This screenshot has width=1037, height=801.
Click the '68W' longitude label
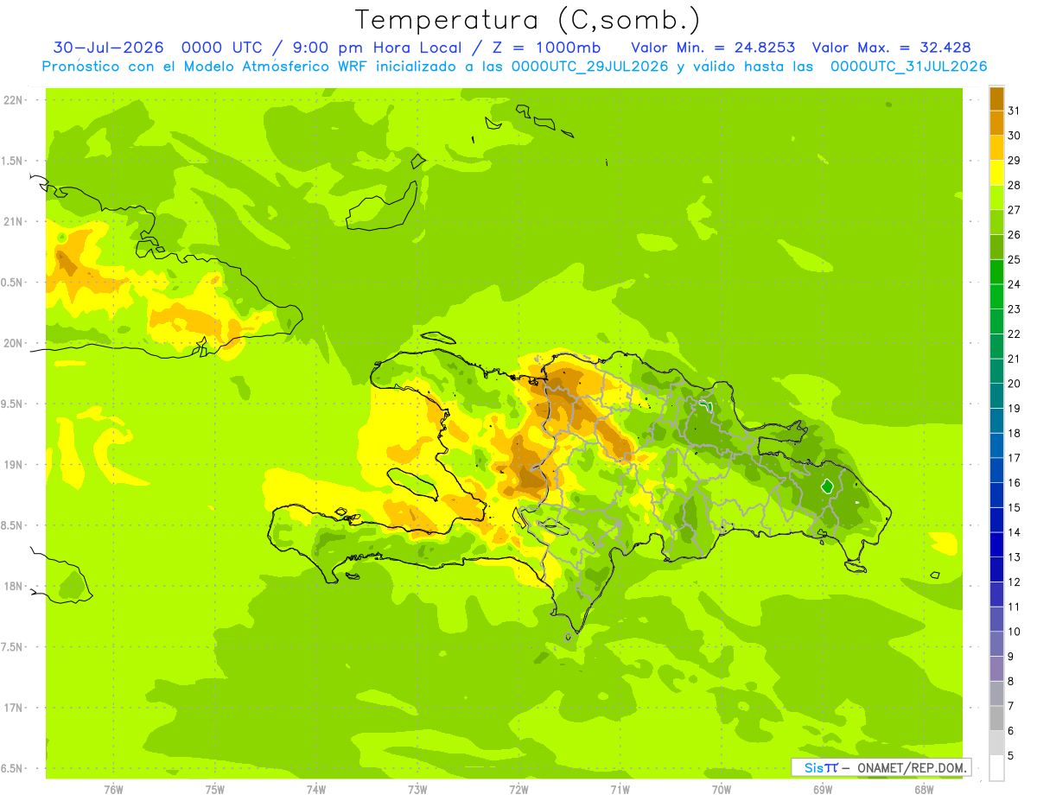coord(924,789)
